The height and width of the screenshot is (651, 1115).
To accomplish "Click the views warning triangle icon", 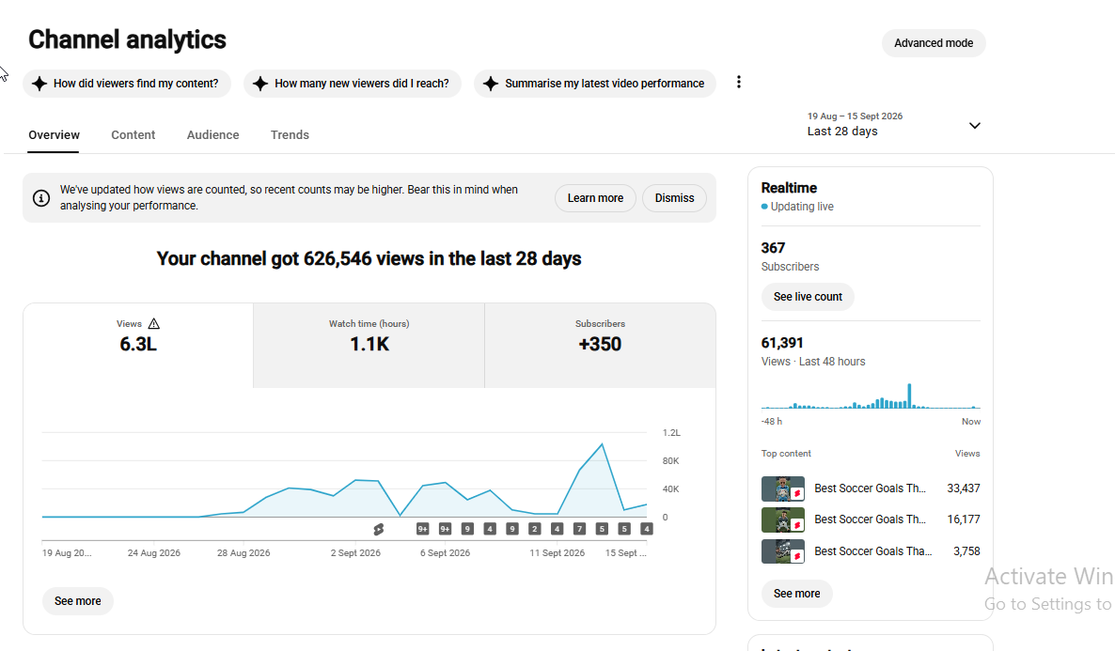I will coord(154,324).
